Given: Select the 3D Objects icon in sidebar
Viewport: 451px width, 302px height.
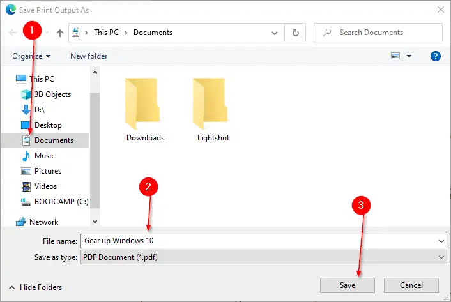Looking at the screenshot, I should click(26, 94).
